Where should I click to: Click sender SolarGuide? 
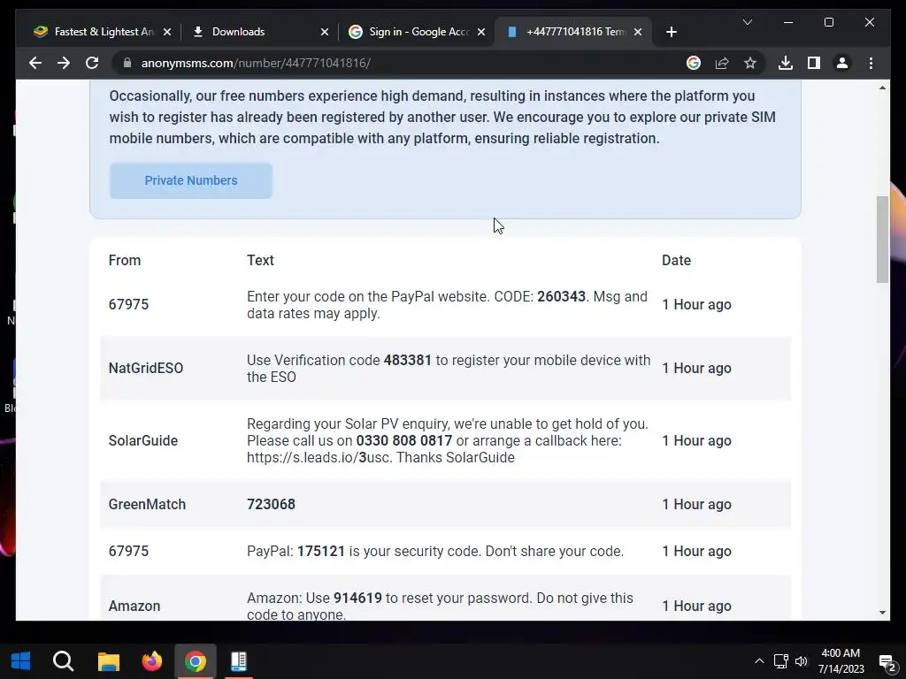(143, 440)
